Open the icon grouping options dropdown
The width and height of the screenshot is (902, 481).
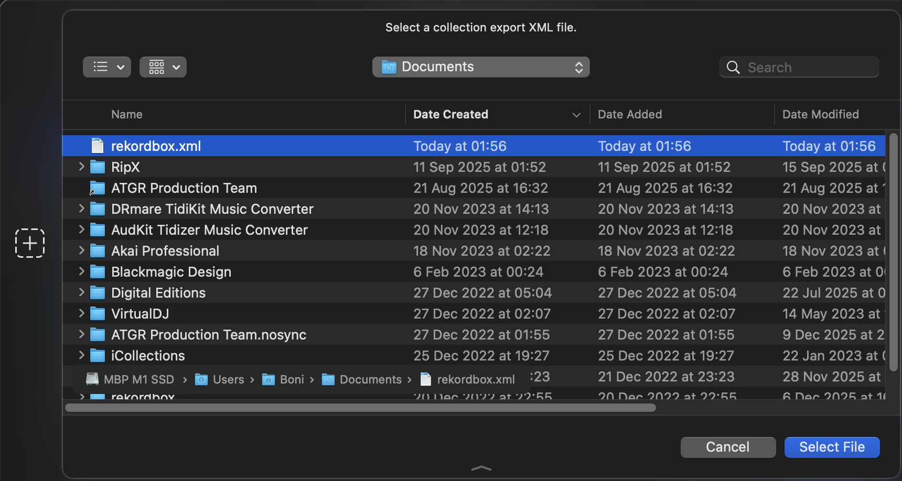click(163, 67)
